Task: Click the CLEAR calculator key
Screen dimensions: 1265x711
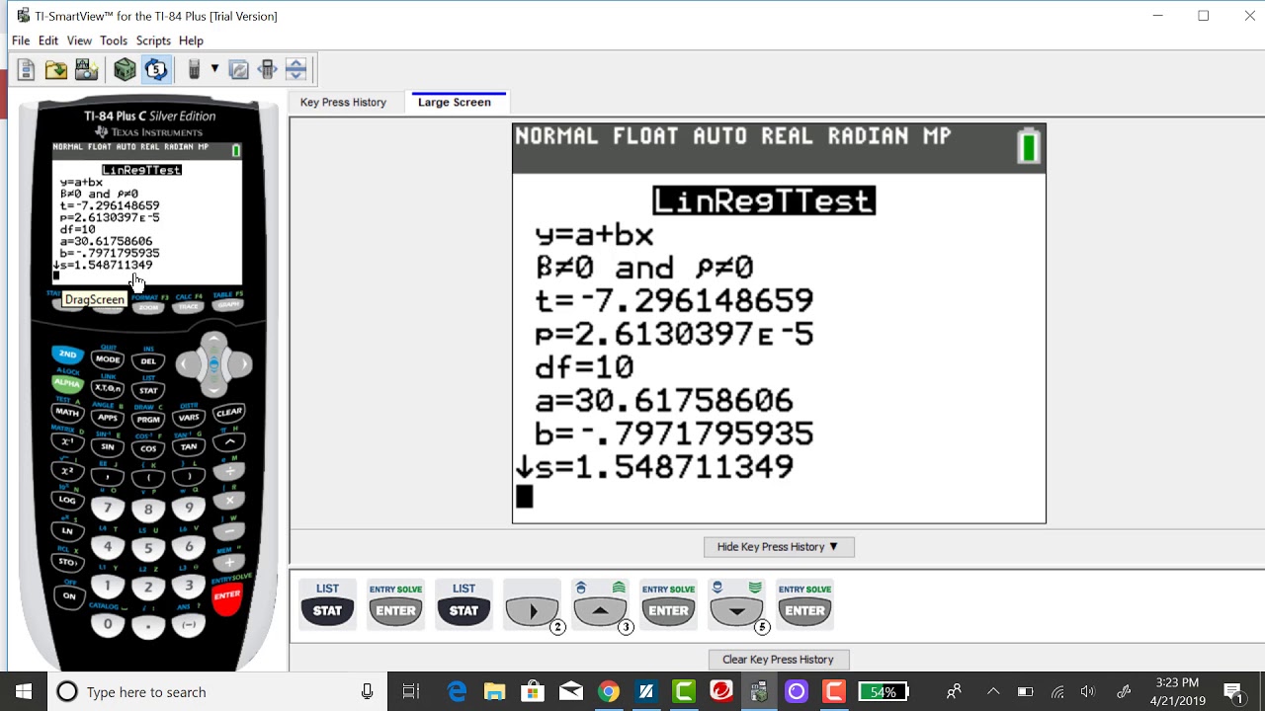Action: [228, 412]
